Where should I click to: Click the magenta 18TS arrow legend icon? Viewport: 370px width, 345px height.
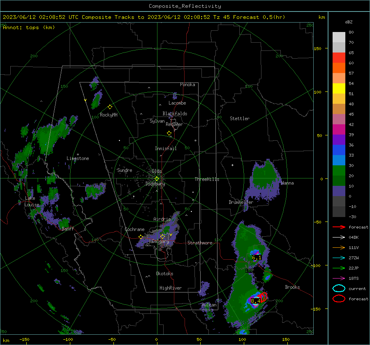click(339, 279)
